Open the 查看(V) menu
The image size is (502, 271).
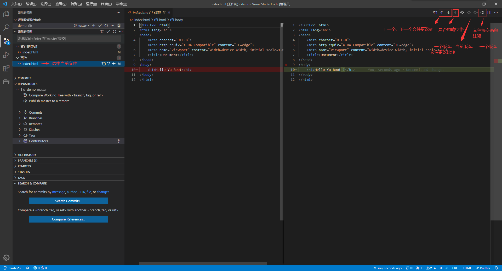61,4
